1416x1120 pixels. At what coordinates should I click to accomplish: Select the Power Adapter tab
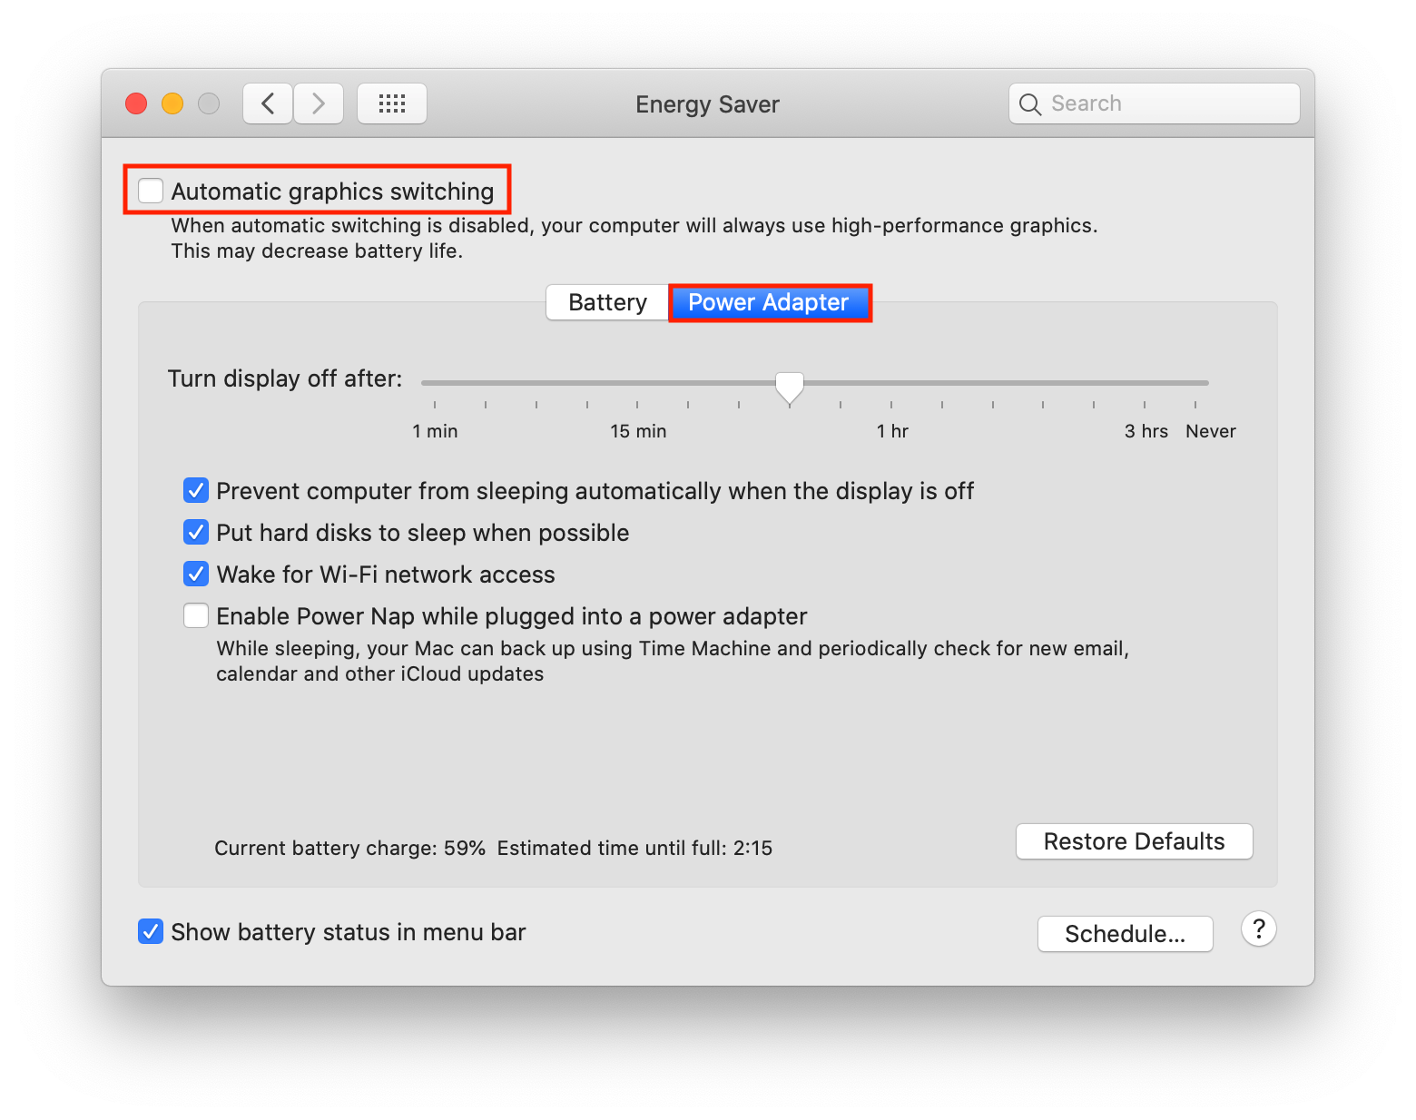pos(769,302)
